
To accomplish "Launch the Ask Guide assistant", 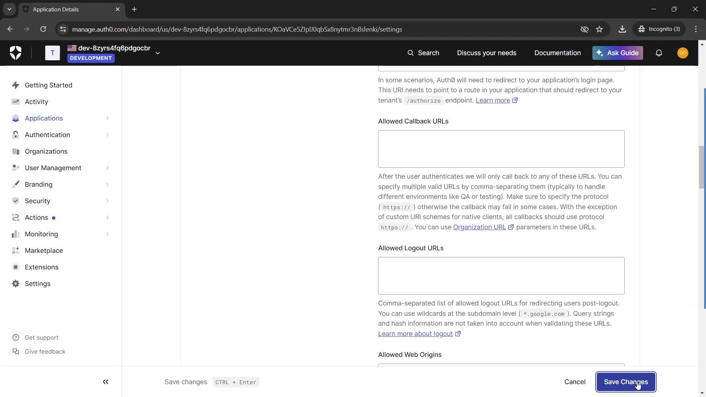I will 617,53.
